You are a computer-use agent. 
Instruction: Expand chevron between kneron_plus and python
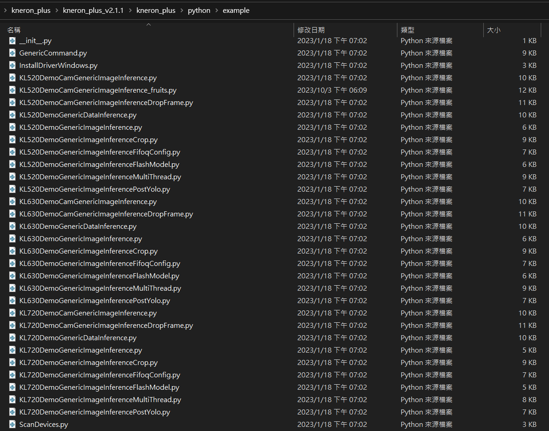pyautogui.click(x=182, y=11)
